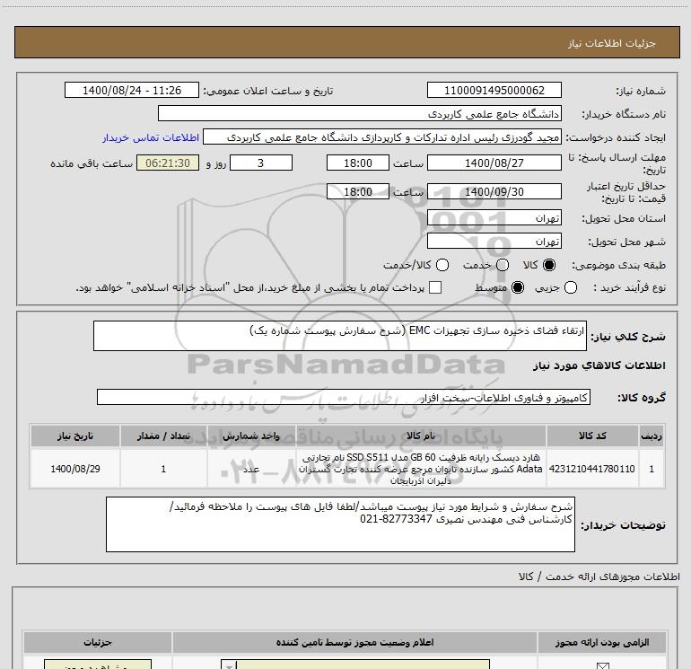The width and height of the screenshot is (691, 669).
Task: Click buyer notes text area
Action: pos(340,524)
